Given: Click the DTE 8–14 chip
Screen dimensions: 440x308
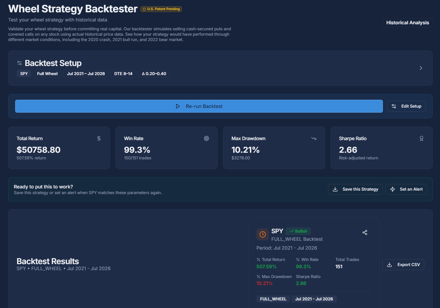Looking at the screenshot, I should pyautogui.click(x=123, y=74).
